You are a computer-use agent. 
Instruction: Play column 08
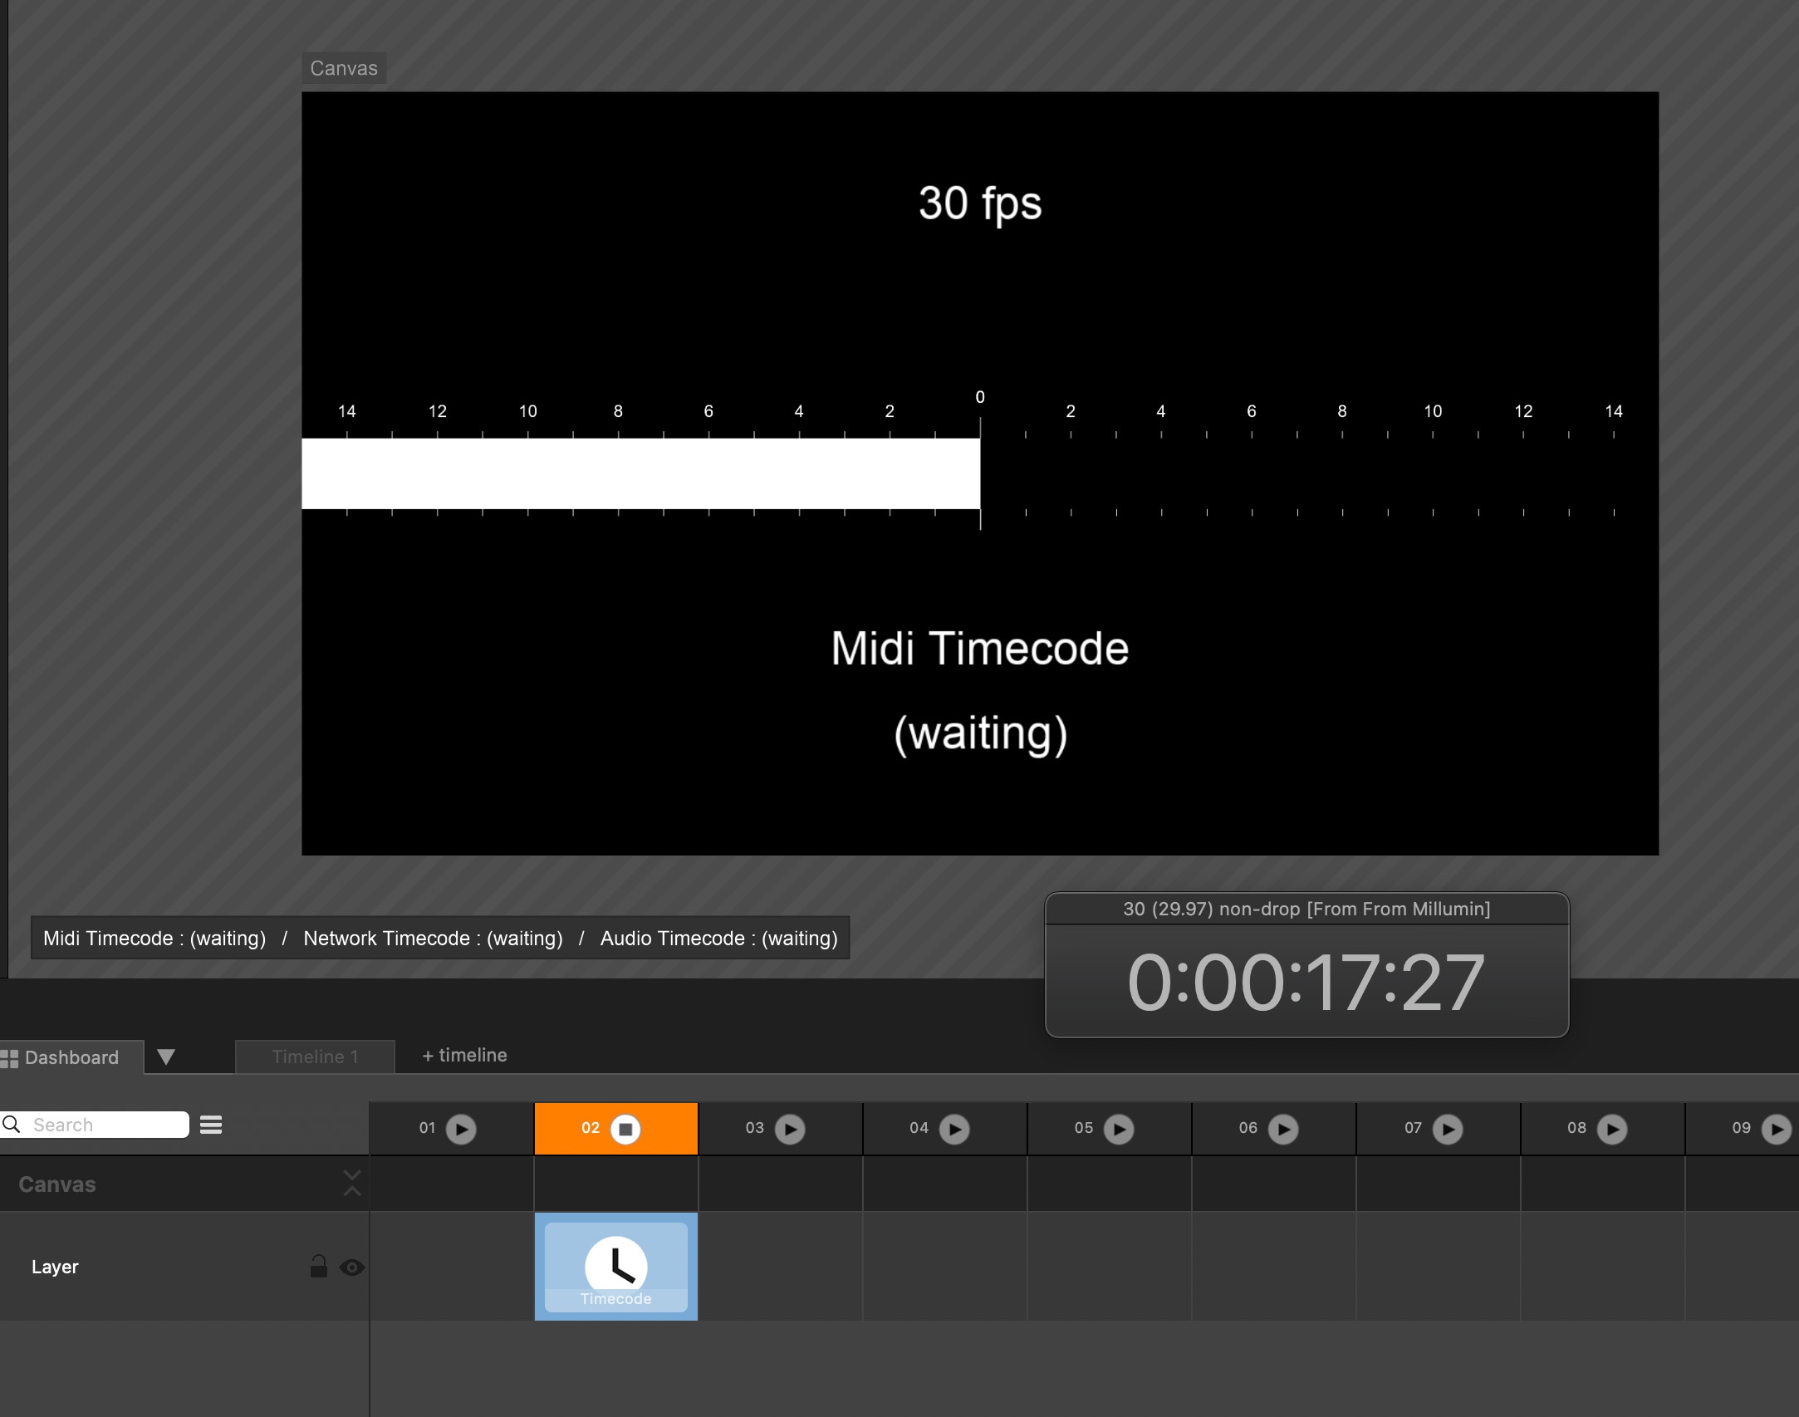[x=1612, y=1129]
